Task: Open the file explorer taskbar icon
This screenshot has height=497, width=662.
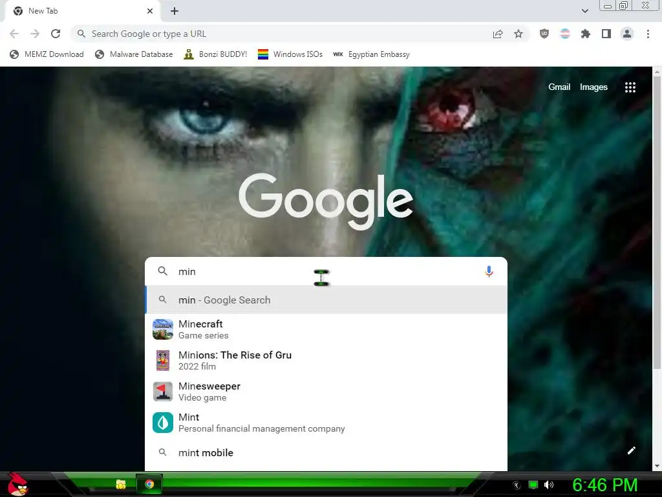Action: (x=121, y=484)
